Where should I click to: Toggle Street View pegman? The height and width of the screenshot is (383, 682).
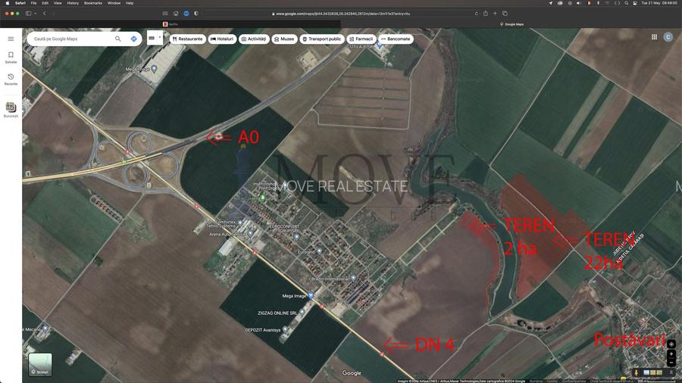[635, 372]
